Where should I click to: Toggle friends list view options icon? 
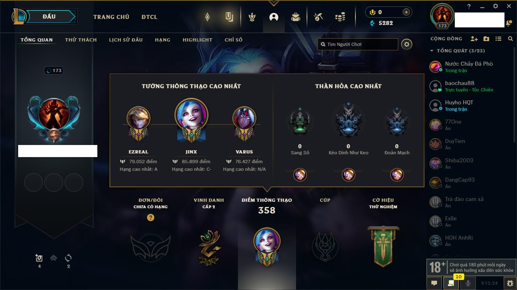[498, 39]
